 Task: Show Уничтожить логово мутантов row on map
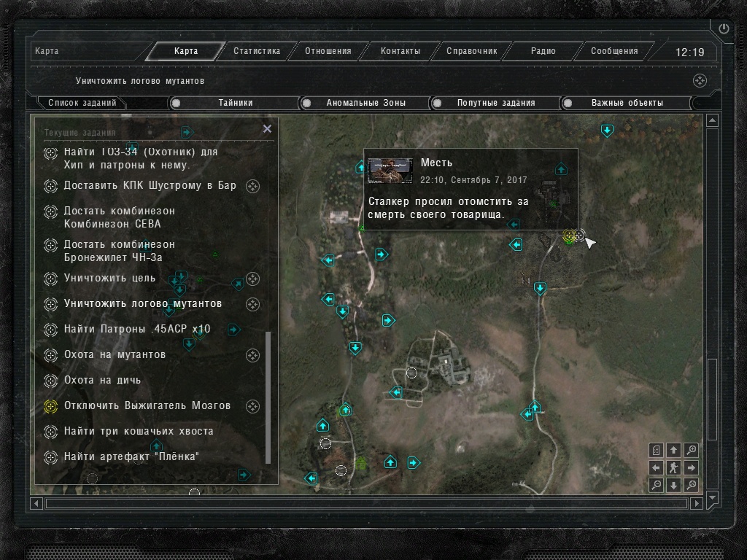click(252, 304)
